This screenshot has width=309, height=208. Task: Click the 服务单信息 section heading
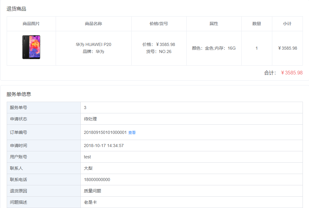point(19,94)
